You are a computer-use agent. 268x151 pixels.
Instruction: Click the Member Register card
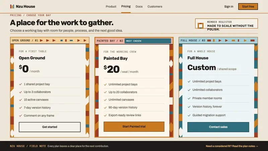(226, 23)
